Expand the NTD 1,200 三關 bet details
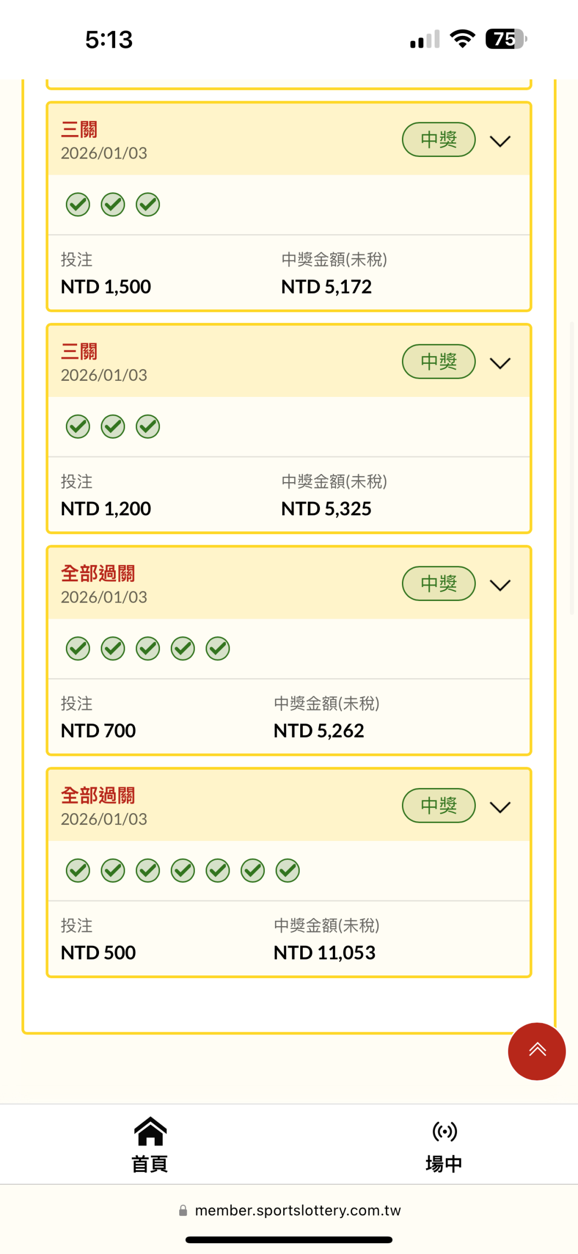Viewport: 578px width, 1254px height. tap(500, 363)
